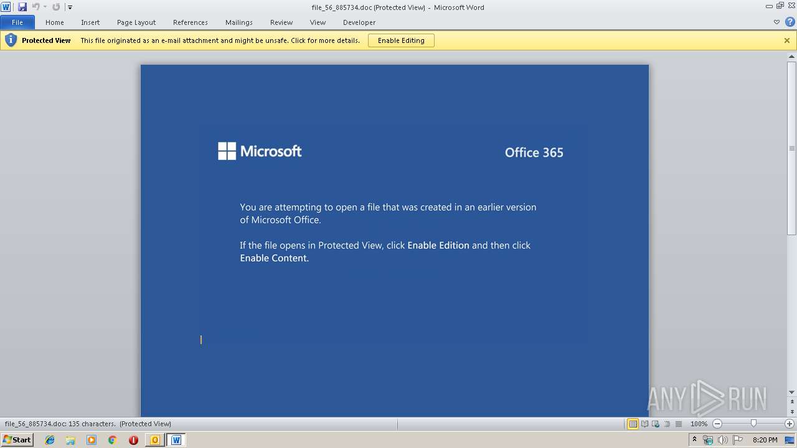Launch Google Chrome from taskbar
The image size is (797, 448).
(x=113, y=440)
